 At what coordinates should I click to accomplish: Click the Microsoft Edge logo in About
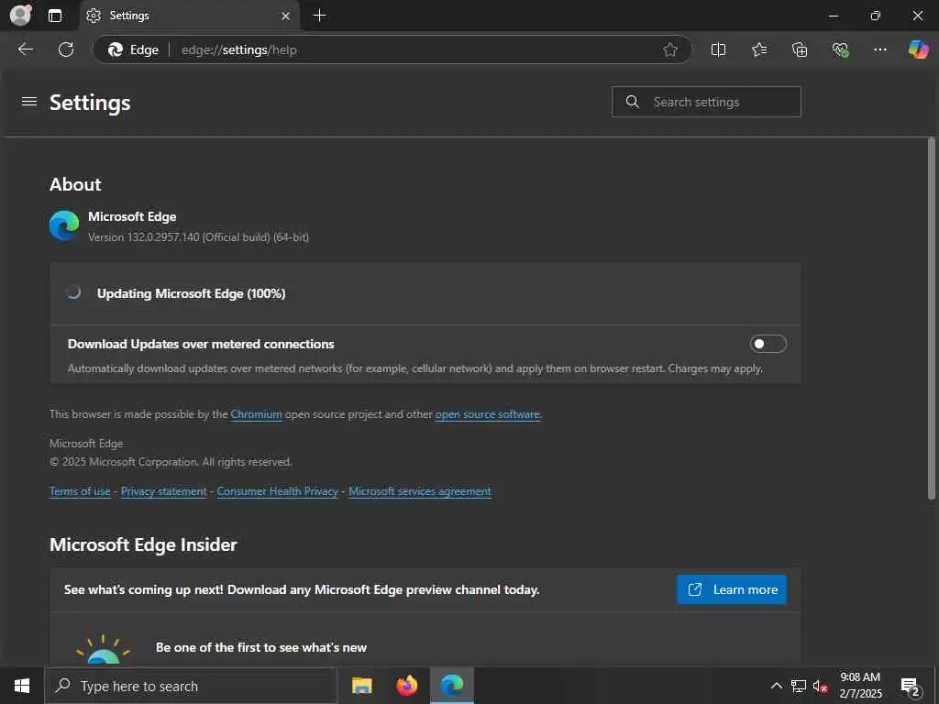(64, 225)
